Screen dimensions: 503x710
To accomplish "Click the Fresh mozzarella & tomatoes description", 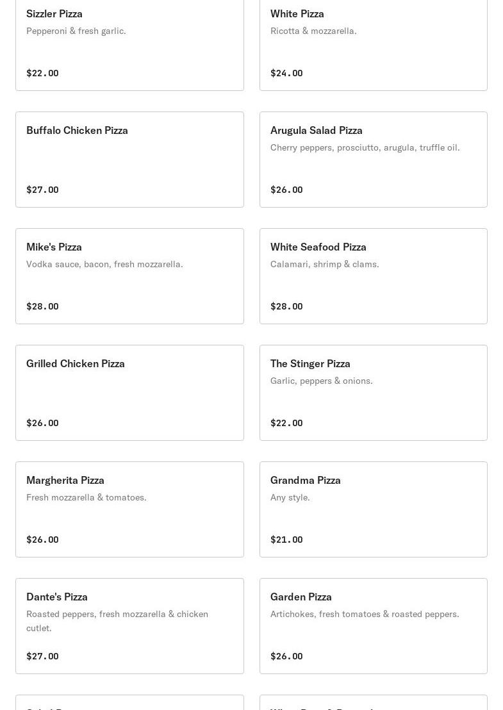I will coord(86,497).
